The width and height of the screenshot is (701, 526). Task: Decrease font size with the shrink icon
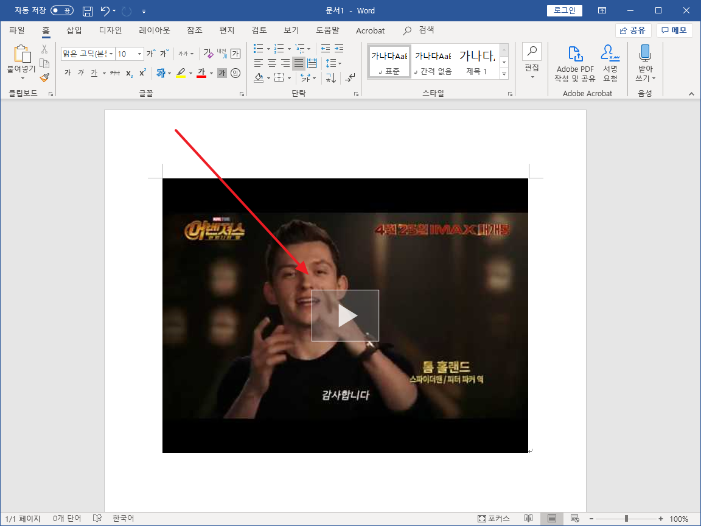(164, 54)
